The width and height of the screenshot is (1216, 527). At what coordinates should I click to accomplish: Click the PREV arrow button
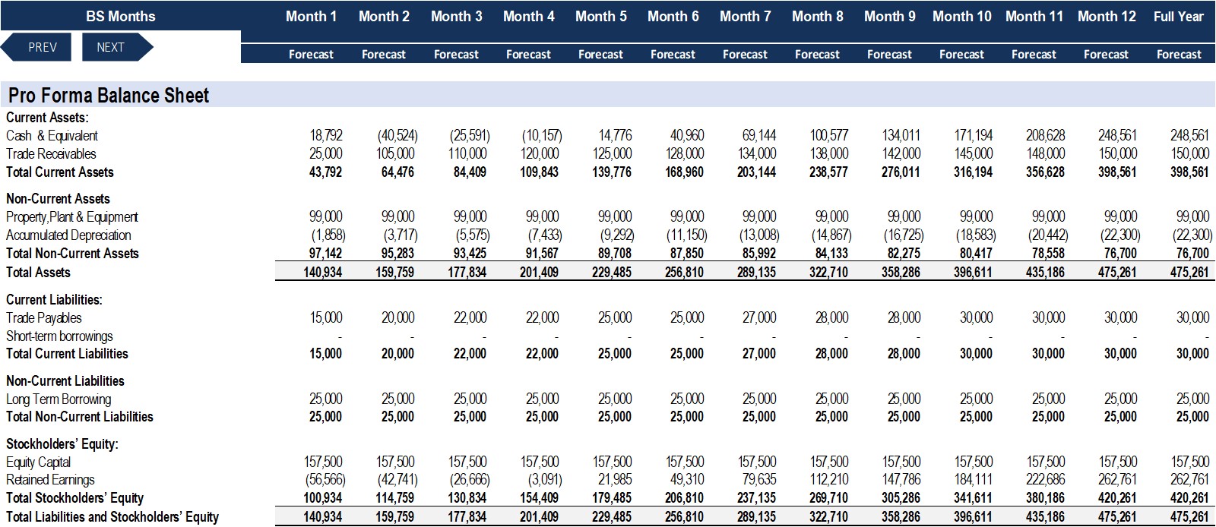pos(36,47)
